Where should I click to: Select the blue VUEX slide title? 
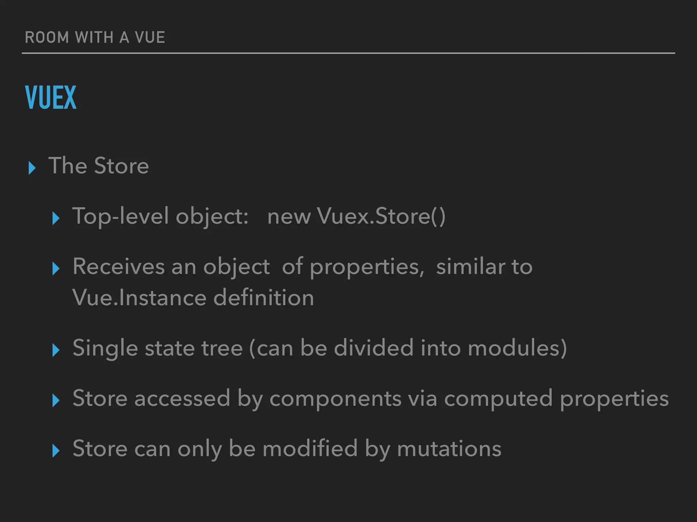(51, 98)
